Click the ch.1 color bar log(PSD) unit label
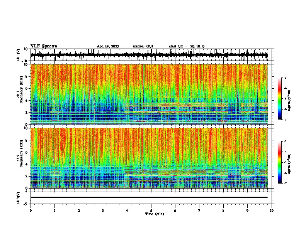Viewport: 306px width, 236px height. pyautogui.click(x=289, y=100)
